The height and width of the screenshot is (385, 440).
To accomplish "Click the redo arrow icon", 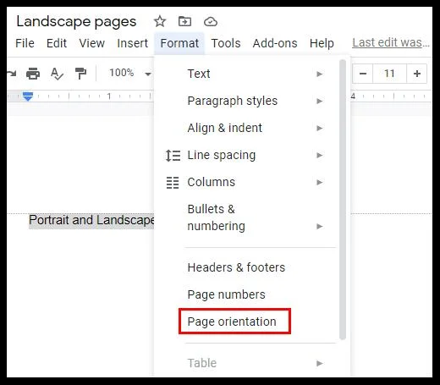I will 12,74.
